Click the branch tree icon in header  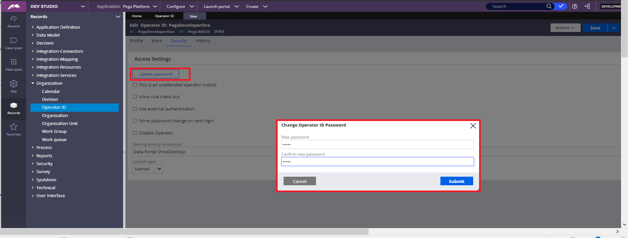[587, 6]
